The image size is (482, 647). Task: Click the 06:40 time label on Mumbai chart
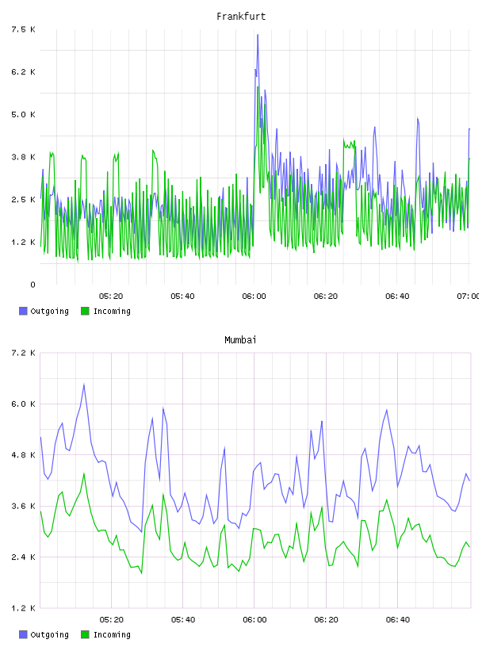(x=398, y=619)
